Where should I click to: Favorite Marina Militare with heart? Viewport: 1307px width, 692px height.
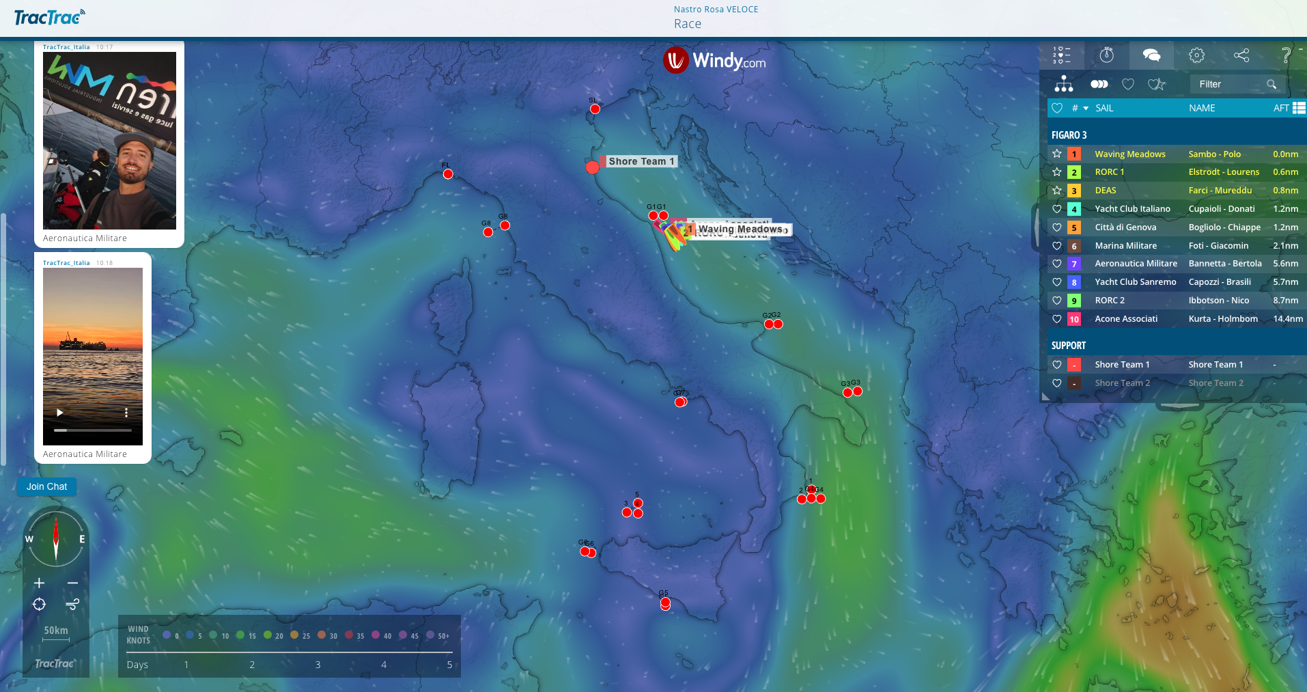(x=1057, y=246)
